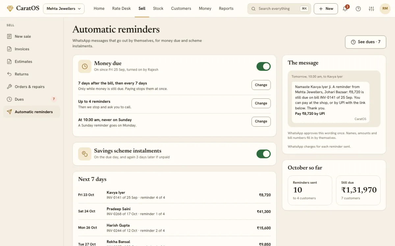Click the ₹41,300 amount
Screen dimensions: 395x246
[264, 212]
